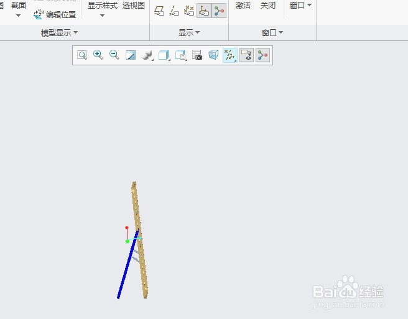Click the perspective view icon in graphics toolbar
The width and height of the screenshot is (408, 319).
coord(213,55)
